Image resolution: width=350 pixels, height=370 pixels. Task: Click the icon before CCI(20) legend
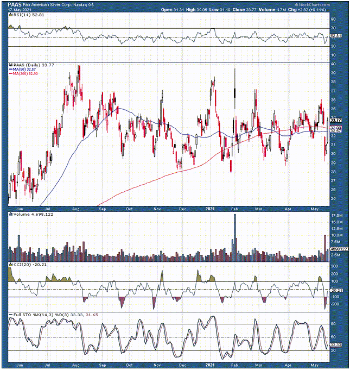coord(11,265)
